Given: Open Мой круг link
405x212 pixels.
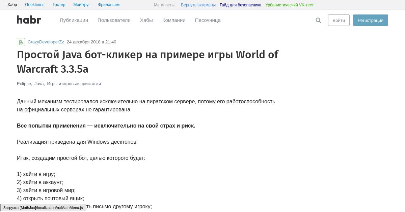Looking at the screenshot, I should tap(82, 5).
